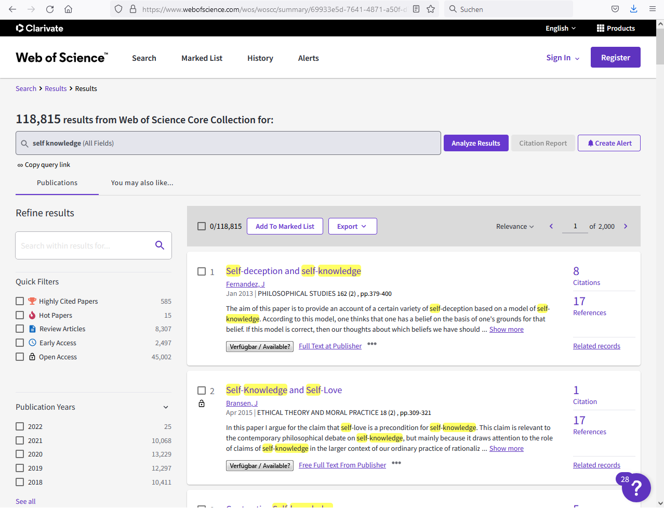Save page to Pocket
The image size is (664, 508).
(x=615, y=9)
